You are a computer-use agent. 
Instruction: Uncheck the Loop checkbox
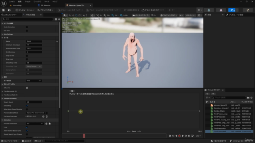click(27, 127)
